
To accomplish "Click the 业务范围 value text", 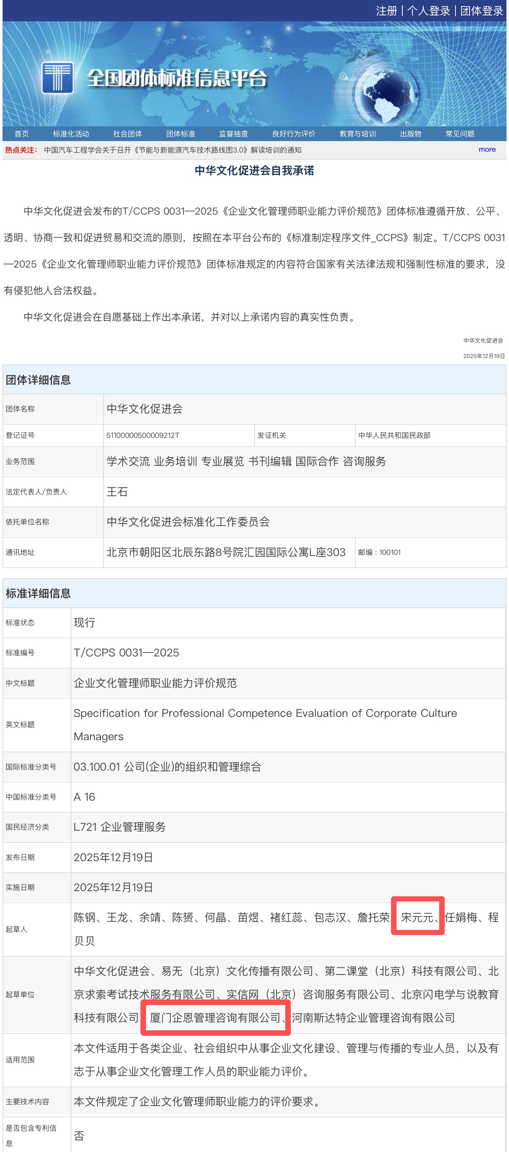I will (x=247, y=462).
